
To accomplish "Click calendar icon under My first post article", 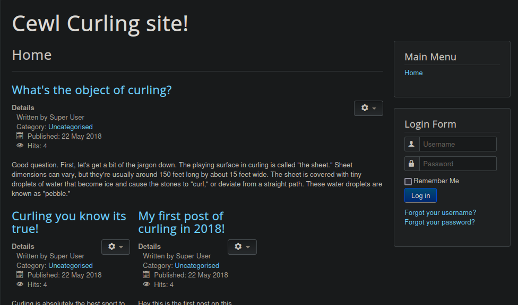I will click(x=146, y=275).
